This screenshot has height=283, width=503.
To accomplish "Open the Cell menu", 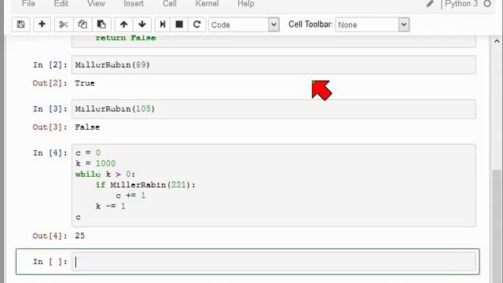I will pyautogui.click(x=170, y=4).
